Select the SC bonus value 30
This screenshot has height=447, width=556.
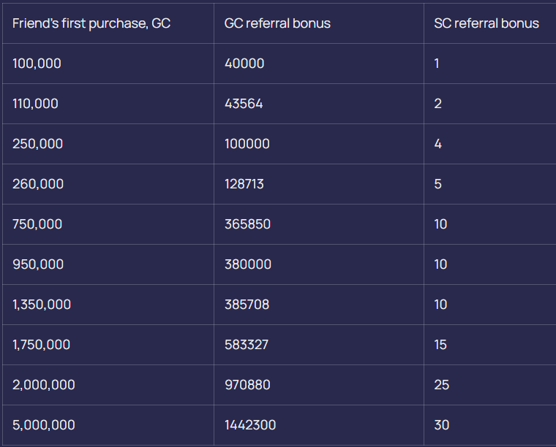[442, 425]
